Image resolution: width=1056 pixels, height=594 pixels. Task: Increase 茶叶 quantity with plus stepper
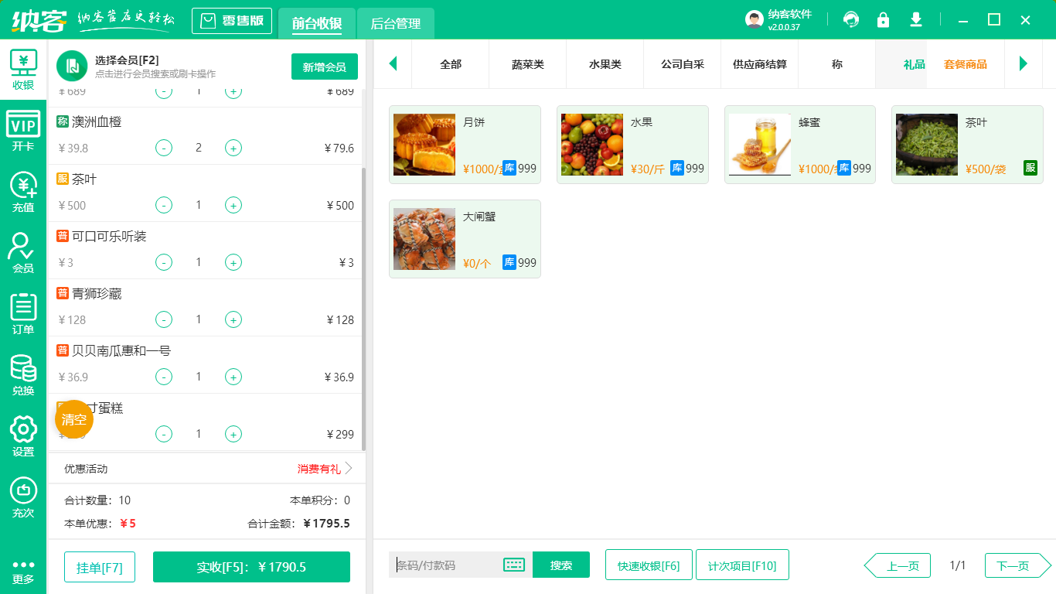pyautogui.click(x=233, y=205)
